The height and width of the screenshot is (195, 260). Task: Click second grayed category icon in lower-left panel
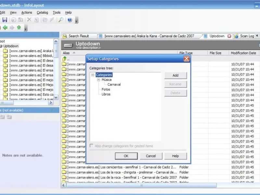click(x=9, y=117)
